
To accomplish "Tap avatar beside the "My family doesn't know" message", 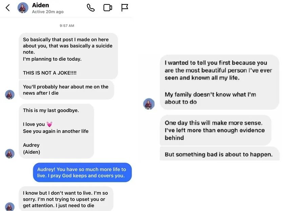I will [149, 104].
